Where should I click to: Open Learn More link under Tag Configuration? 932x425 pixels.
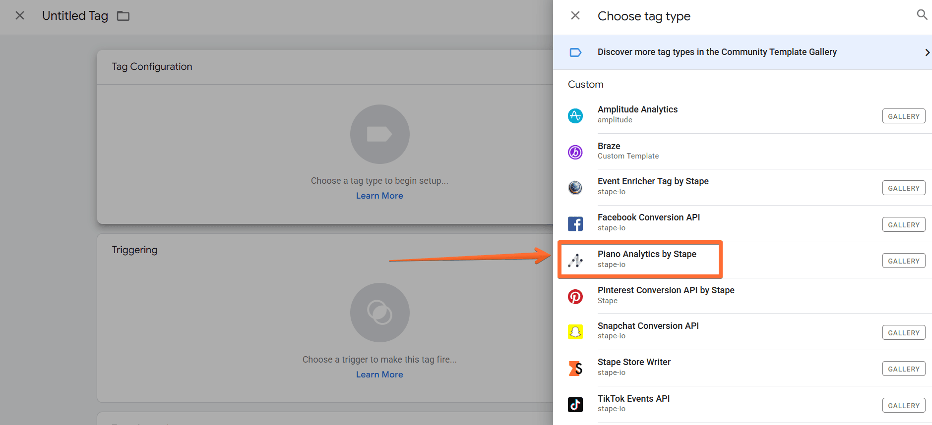coord(379,196)
